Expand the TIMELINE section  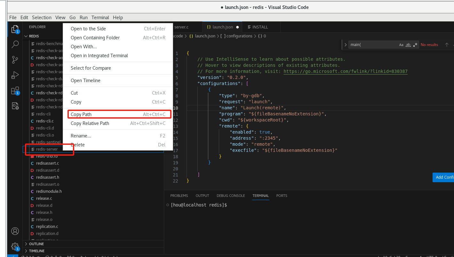(26, 251)
